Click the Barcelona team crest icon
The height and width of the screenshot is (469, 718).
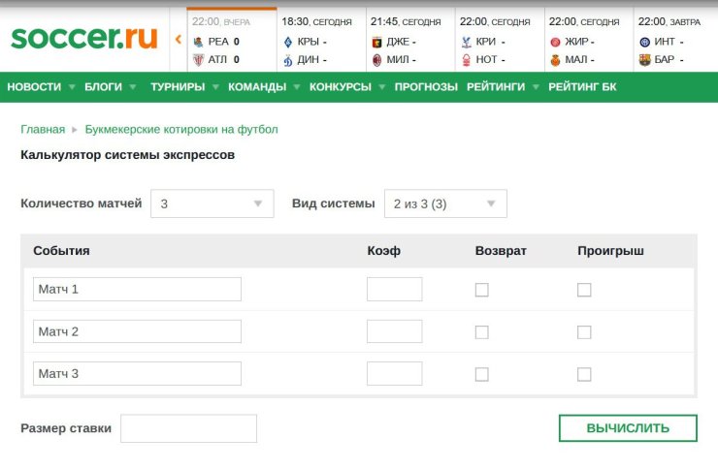click(x=645, y=60)
